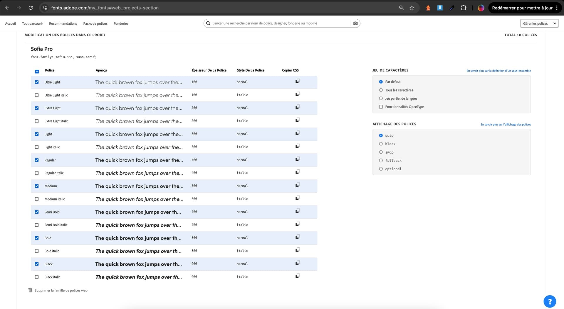Uncheck the Semi Bold font checkbox
The image size is (564, 309).
pyautogui.click(x=37, y=212)
